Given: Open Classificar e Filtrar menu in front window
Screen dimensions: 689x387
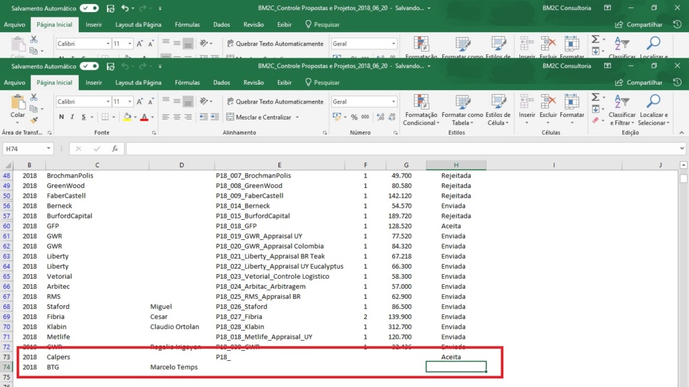Looking at the screenshot, I should 622,110.
